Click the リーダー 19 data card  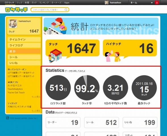63,122
